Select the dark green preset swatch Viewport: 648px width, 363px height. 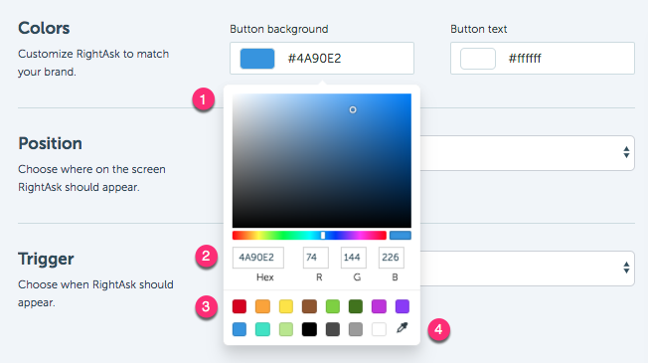(x=356, y=306)
